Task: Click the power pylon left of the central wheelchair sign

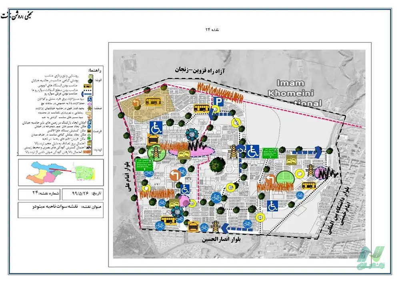Action: (x=233, y=152)
